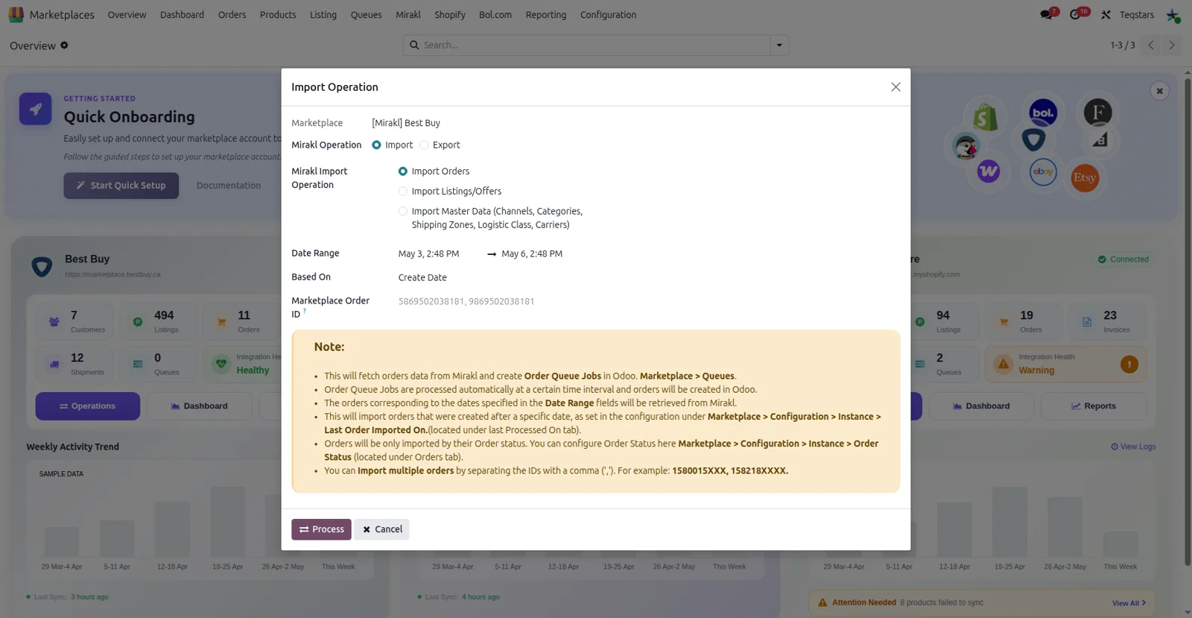Open the Dashboard menu

coord(182,15)
